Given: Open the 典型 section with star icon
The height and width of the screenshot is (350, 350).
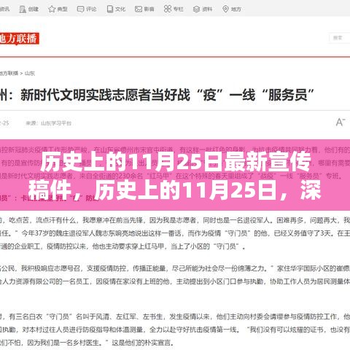Looking at the screenshot, I should point(58,9).
